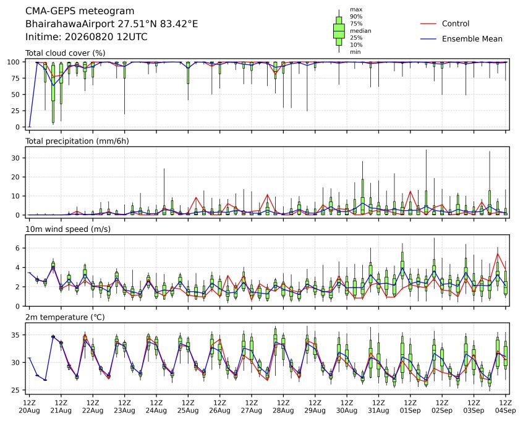Click the 12Z 25Aug time-axis label

pos(188,407)
